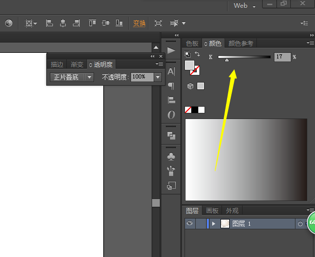
Task: Click vertical align center icon
Action: point(106,23)
